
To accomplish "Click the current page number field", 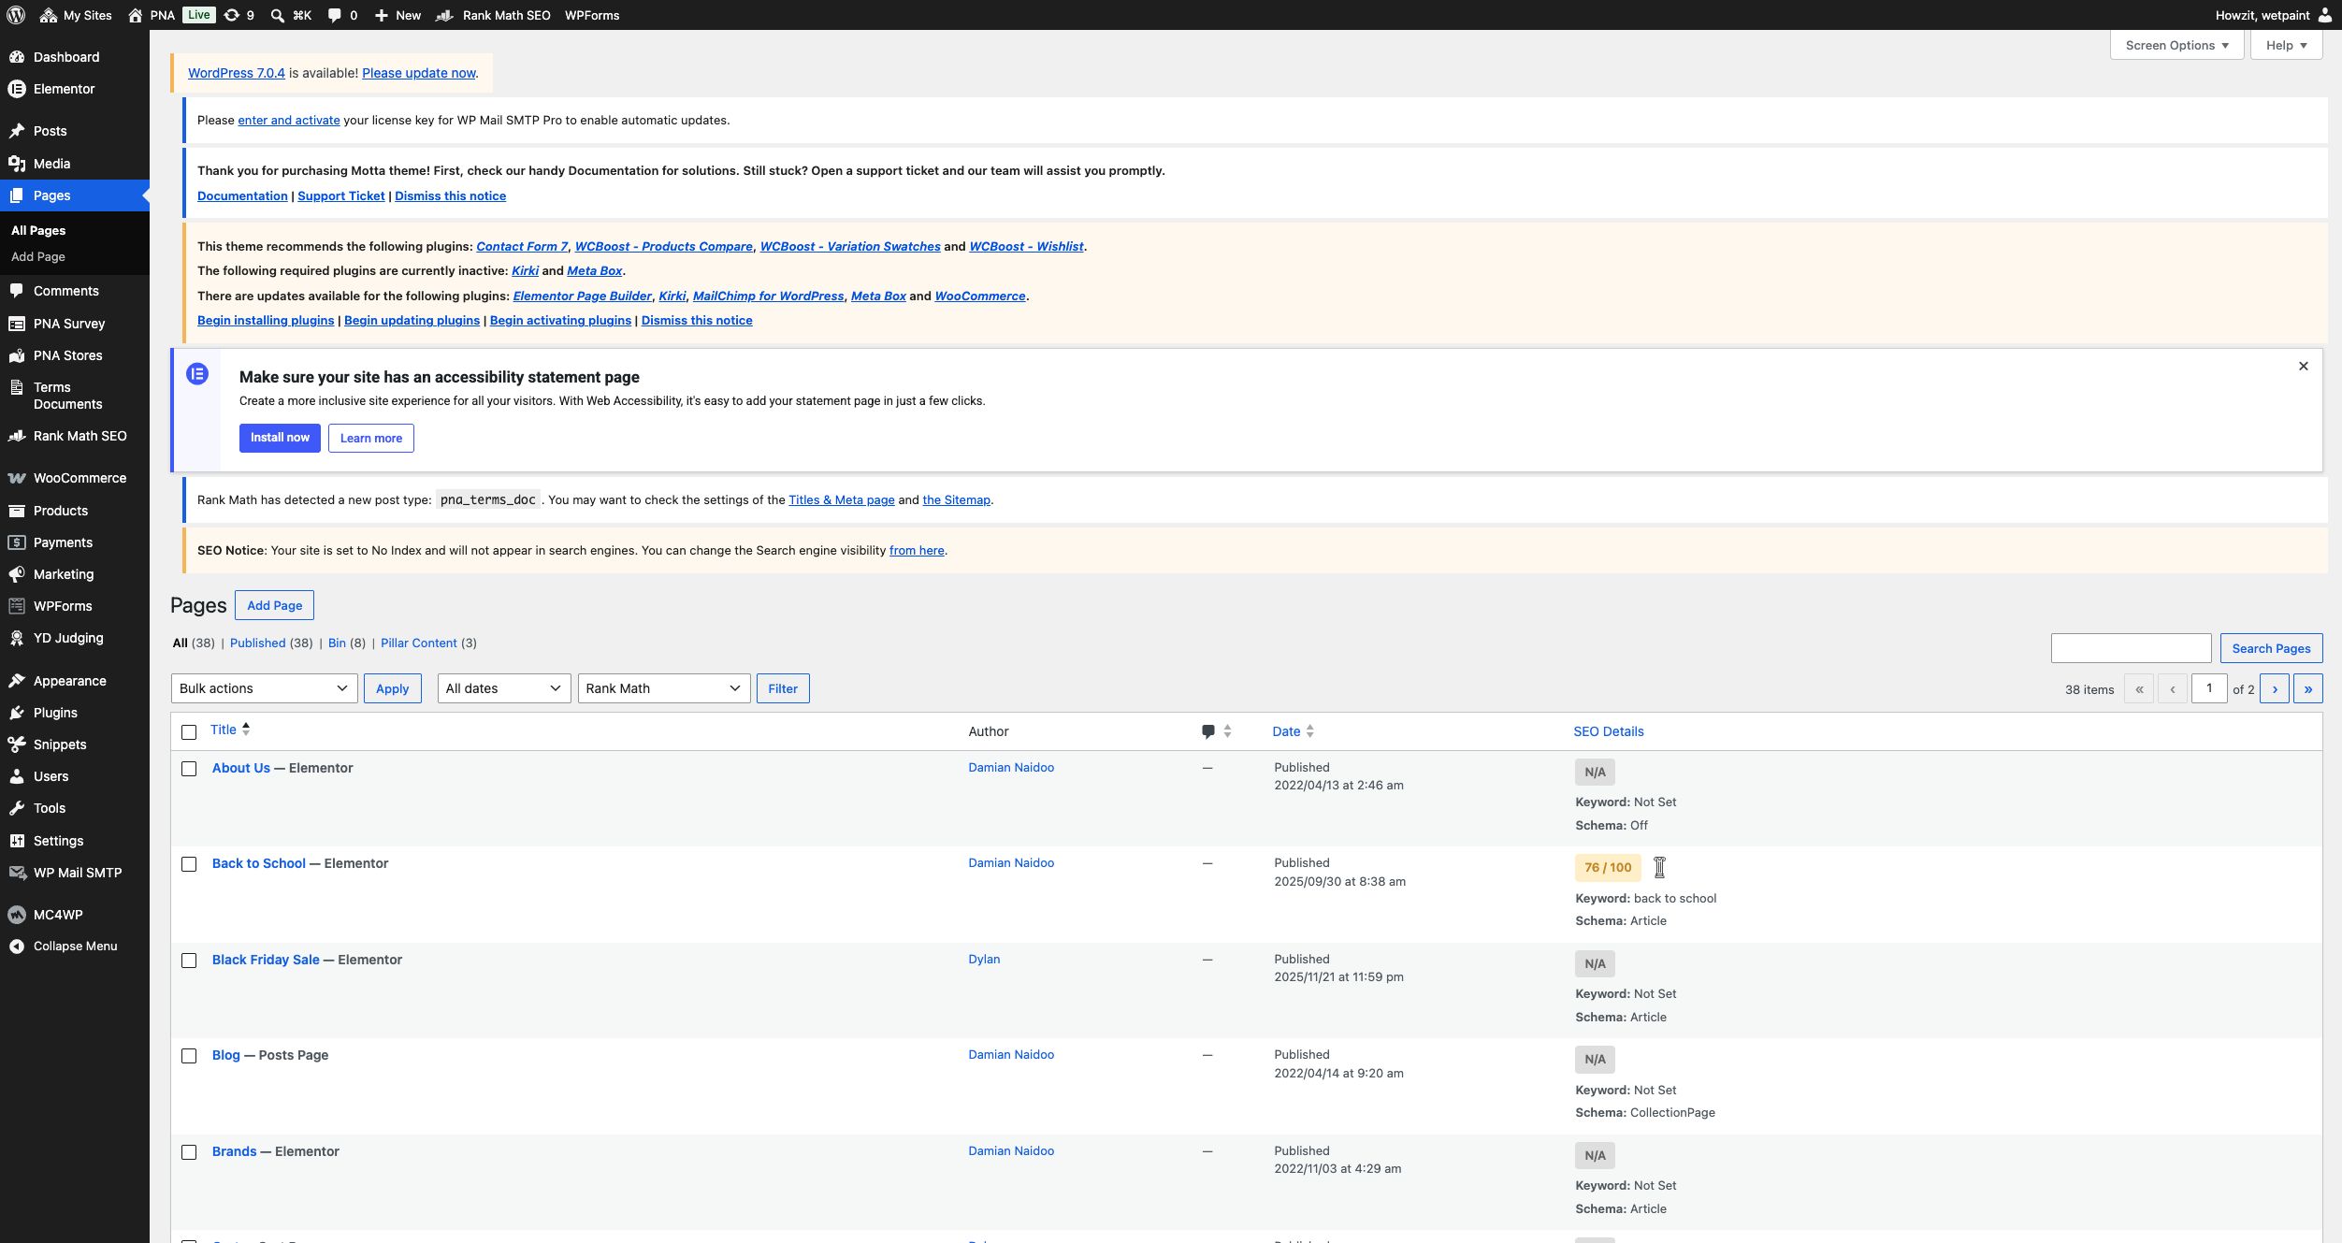I will (x=2209, y=688).
